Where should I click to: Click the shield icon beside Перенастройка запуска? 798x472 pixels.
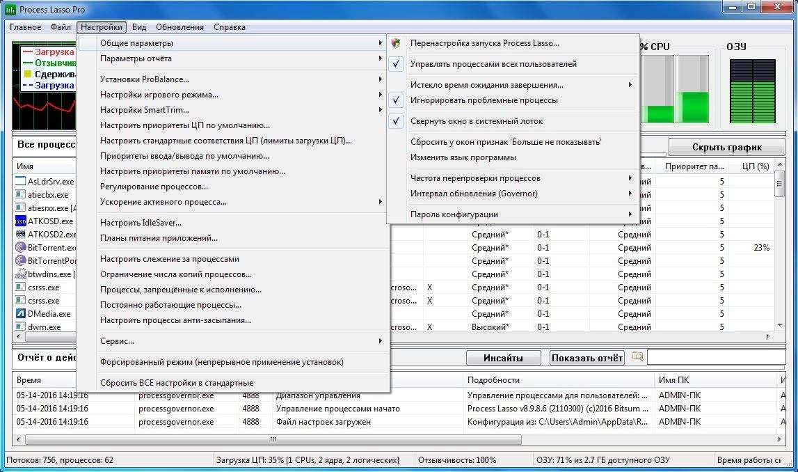[x=396, y=43]
